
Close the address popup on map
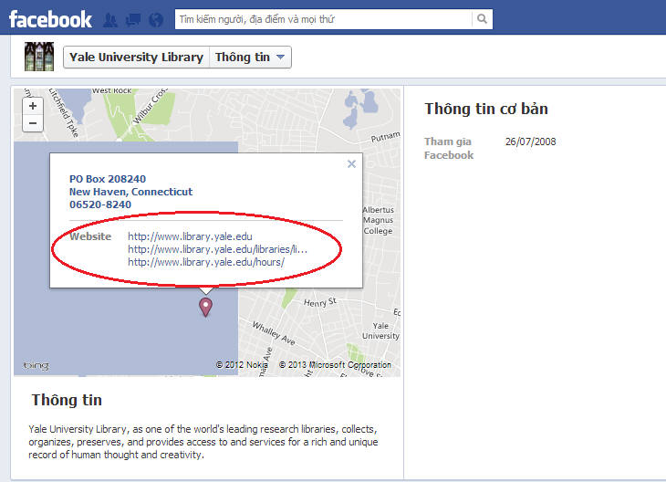351,164
